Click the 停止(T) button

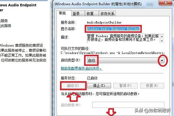pyautogui.click(x=99, y=86)
